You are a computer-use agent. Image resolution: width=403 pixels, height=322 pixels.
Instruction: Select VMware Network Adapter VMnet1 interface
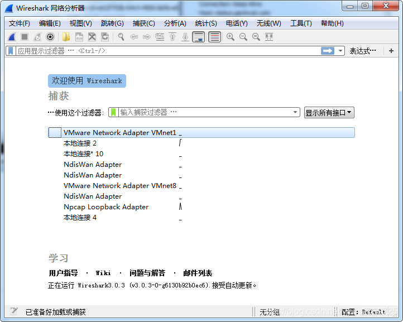pyautogui.click(x=201, y=133)
